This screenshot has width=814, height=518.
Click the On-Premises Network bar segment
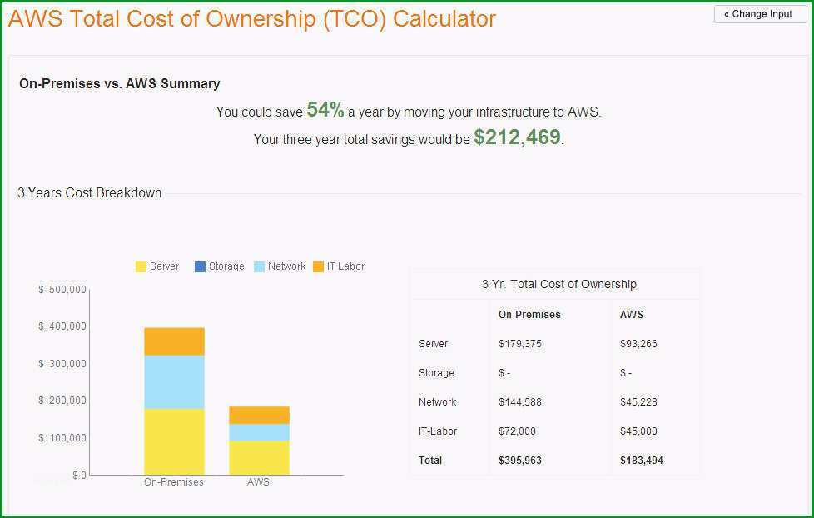pyautogui.click(x=174, y=382)
